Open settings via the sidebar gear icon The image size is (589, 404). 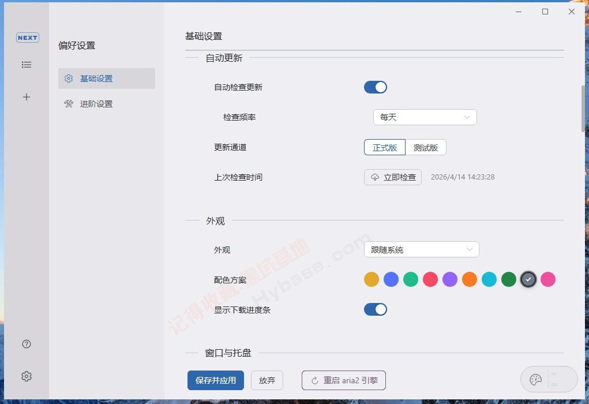(27, 376)
